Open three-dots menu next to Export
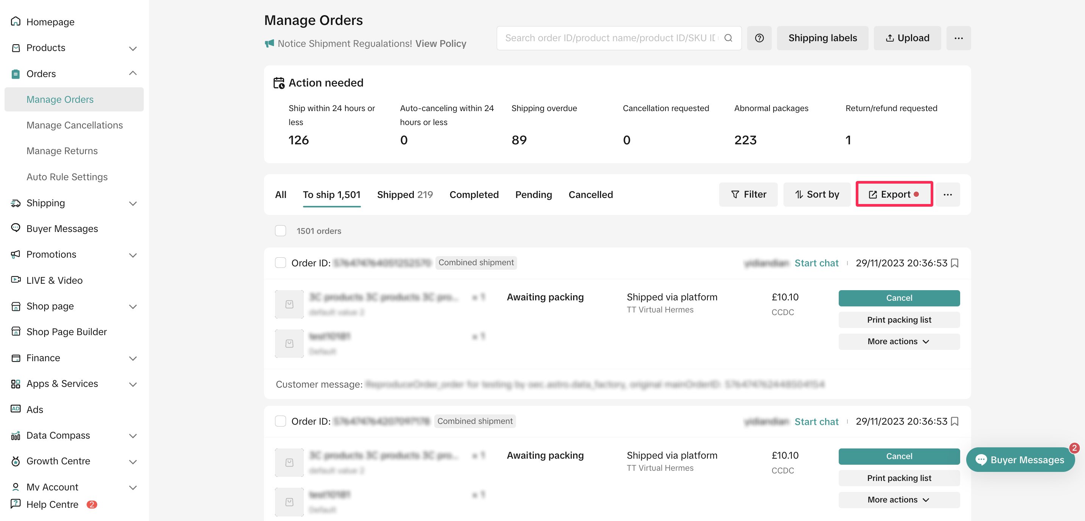The height and width of the screenshot is (521, 1085). click(x=947, y=194)
